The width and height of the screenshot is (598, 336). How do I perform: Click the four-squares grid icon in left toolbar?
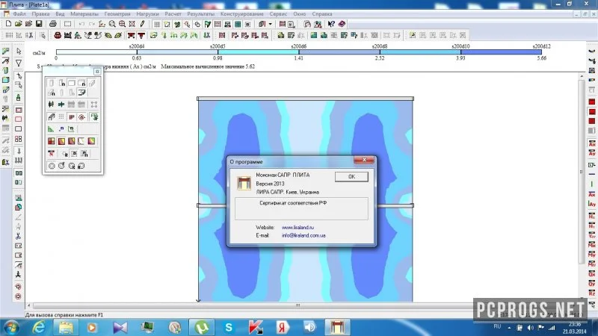18,140
